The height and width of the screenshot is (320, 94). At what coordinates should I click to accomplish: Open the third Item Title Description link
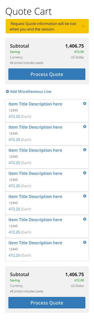[x=35, y=150]
